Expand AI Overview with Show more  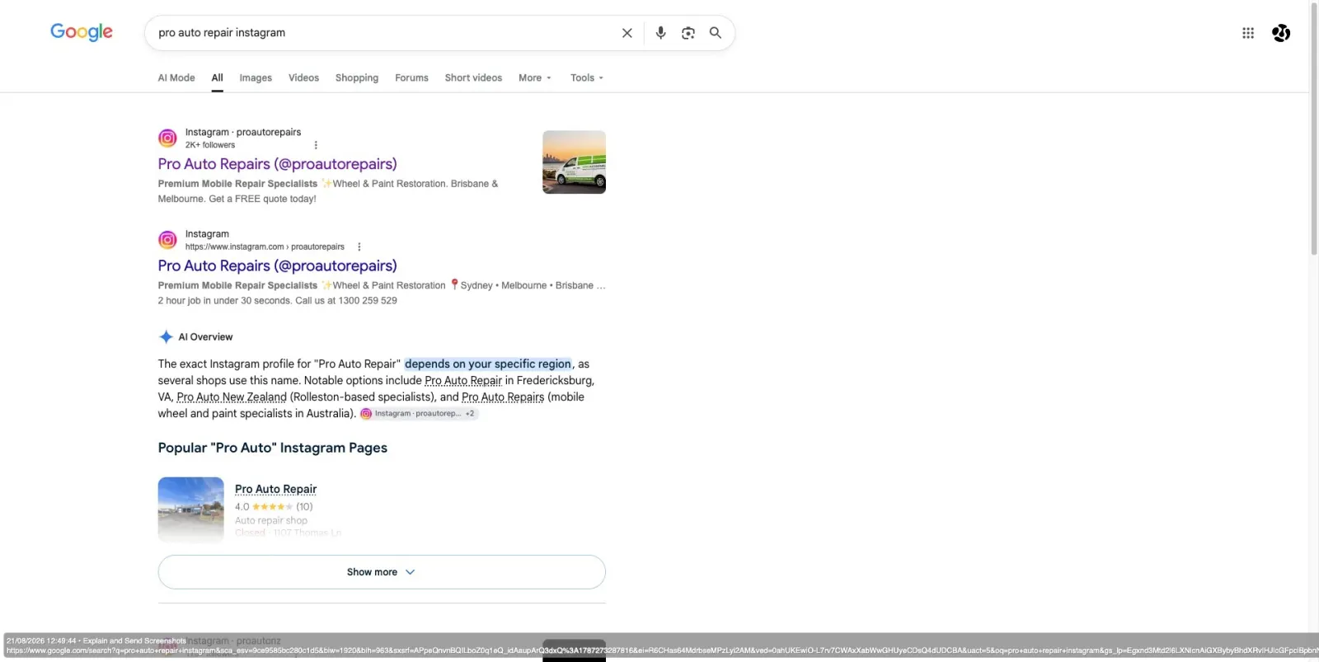(382, 572)
